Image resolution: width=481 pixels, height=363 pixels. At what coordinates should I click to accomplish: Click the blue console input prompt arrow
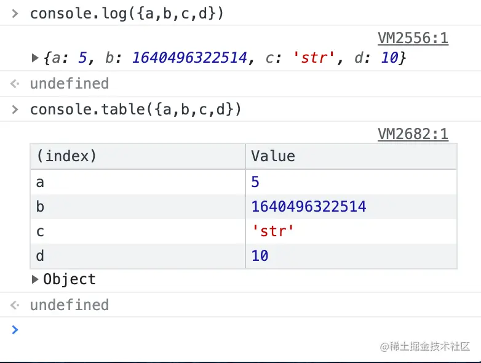[15, 330]
